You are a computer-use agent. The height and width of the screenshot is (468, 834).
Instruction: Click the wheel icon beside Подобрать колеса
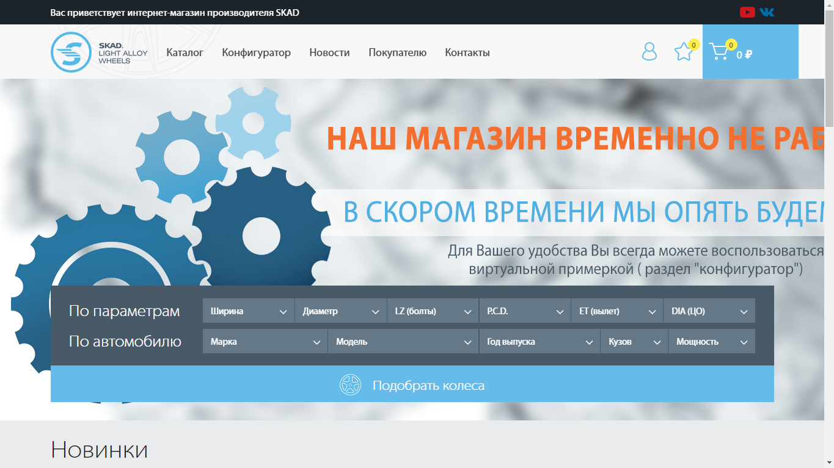pyautogui.click(x=350, y=385)
